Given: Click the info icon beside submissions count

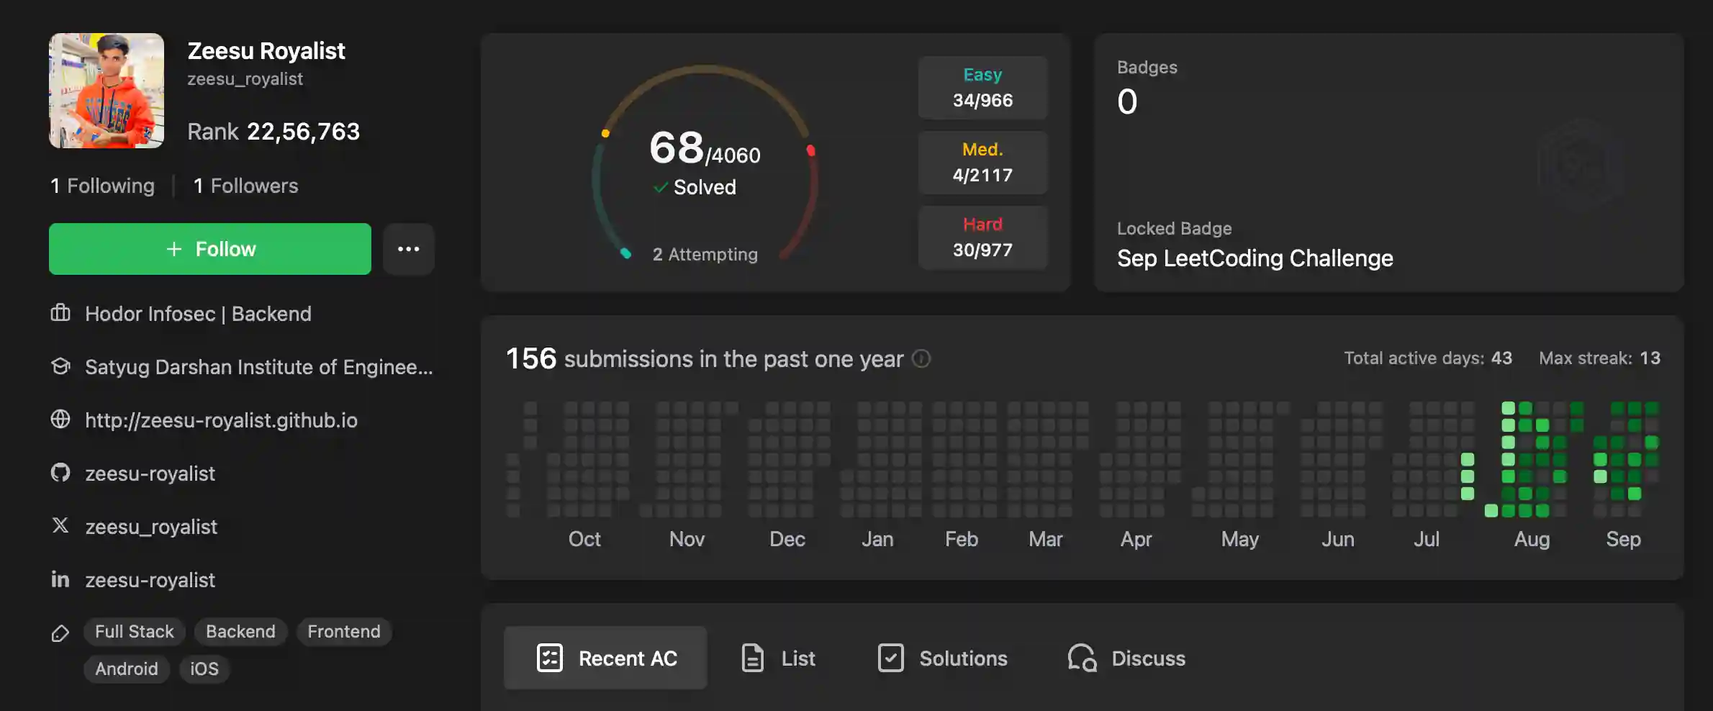Looking at the screenshot, I should coord(921,358).
